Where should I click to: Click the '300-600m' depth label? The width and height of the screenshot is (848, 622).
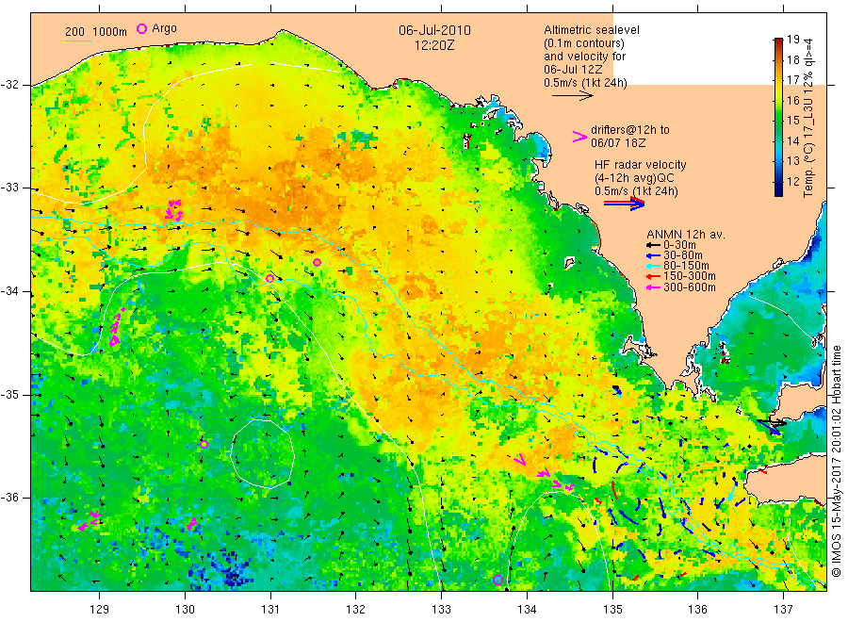point(690,287)
